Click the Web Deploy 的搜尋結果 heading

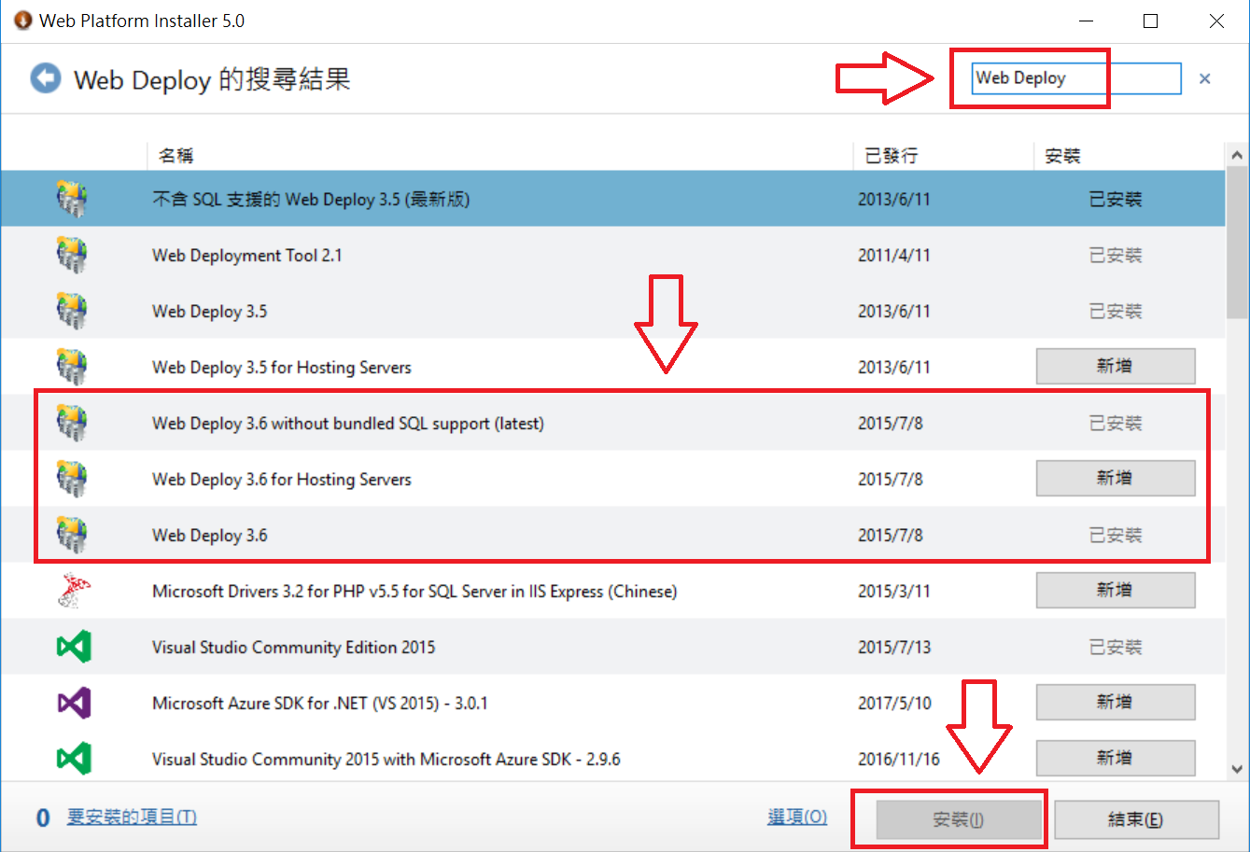pyautogui.click(x=213, y=79)
